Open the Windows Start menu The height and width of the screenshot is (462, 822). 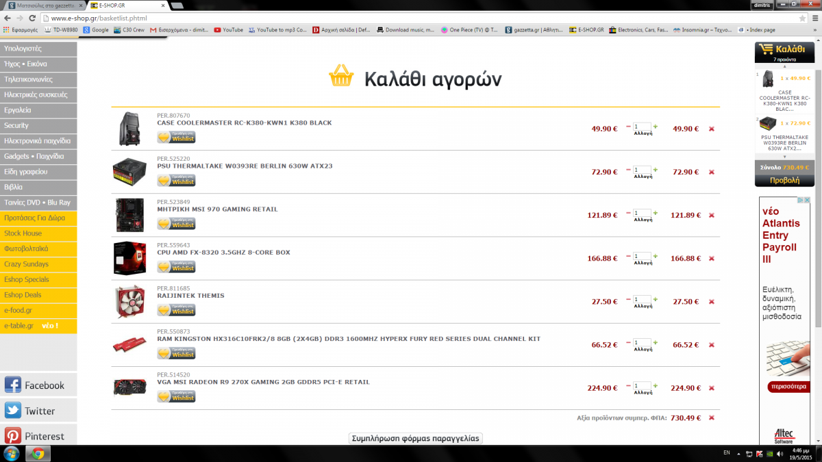click(x=12, y=454)
